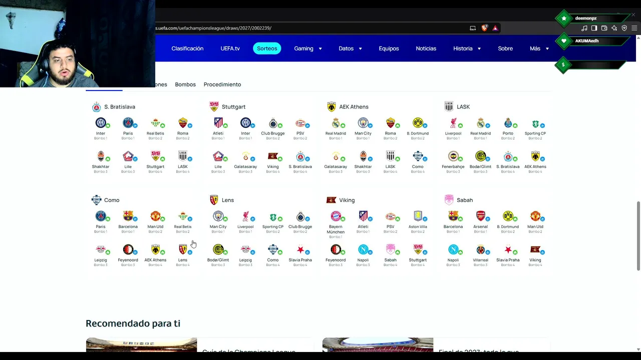Click the Brave Rewards triangle icon
This screenshot has height=360, width=641.
tap(495, 28)
